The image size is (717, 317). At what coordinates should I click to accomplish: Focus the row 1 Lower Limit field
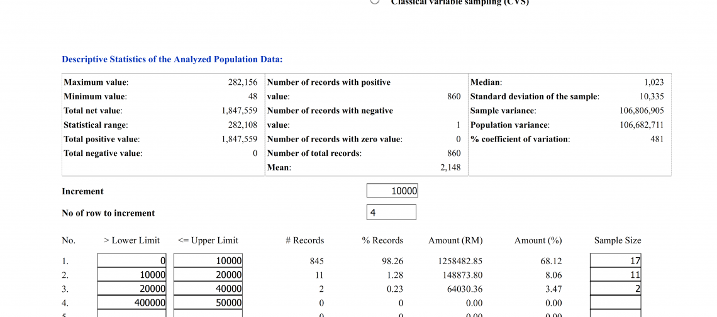tap(131, 261)
